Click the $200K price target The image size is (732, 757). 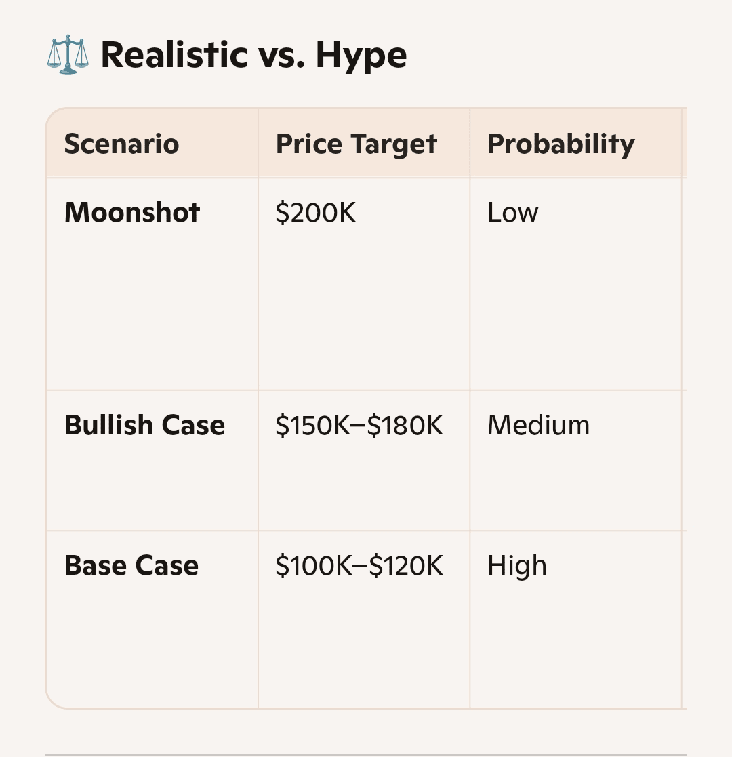point(315,213)
